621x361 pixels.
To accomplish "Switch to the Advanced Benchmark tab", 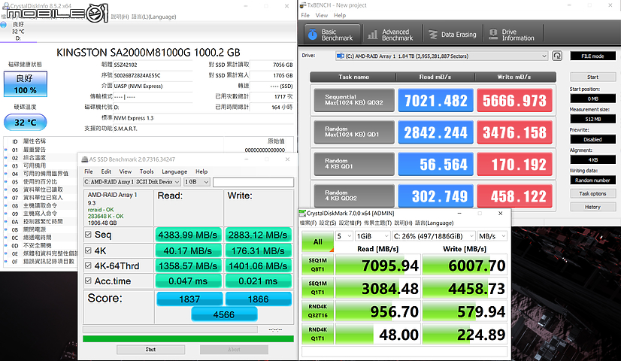I will click(391, 35).
